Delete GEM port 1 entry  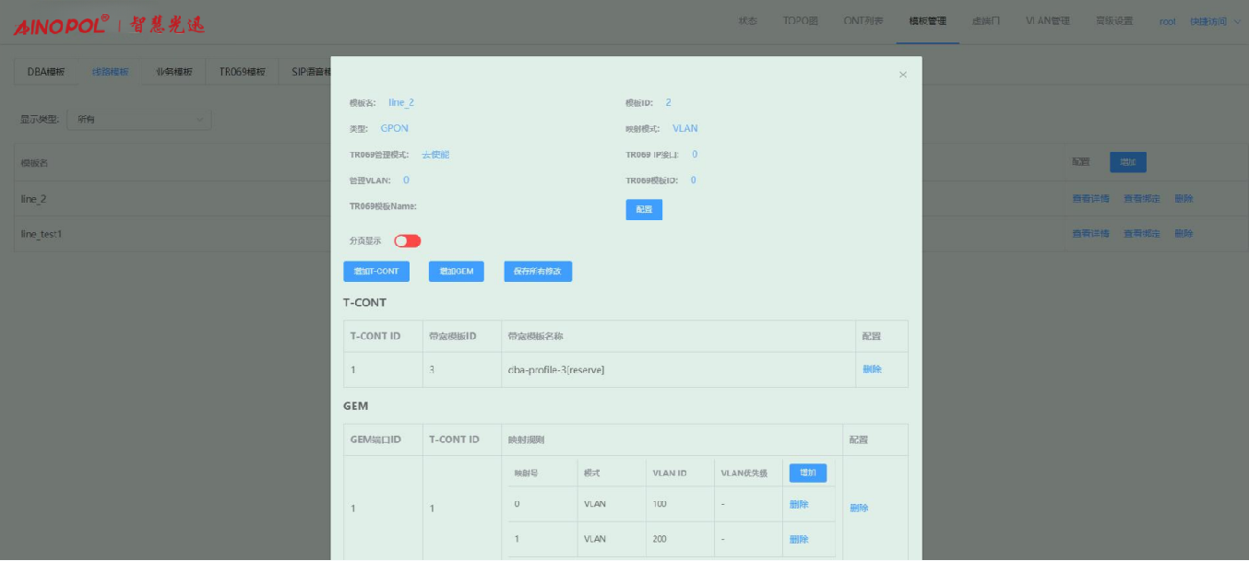(859, 508)
